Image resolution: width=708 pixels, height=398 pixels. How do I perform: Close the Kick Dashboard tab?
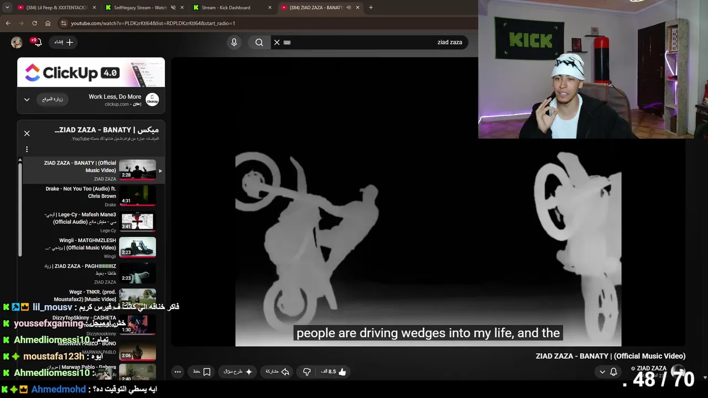pyautogui.click(x=270, y=8)
